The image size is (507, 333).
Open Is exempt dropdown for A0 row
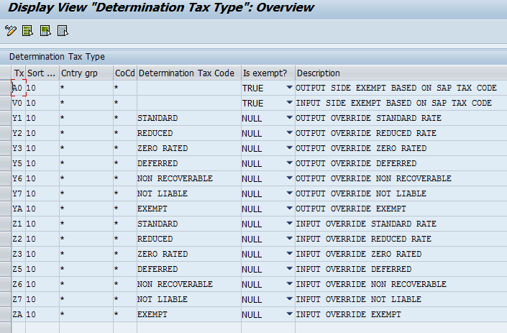pos(289,88)
